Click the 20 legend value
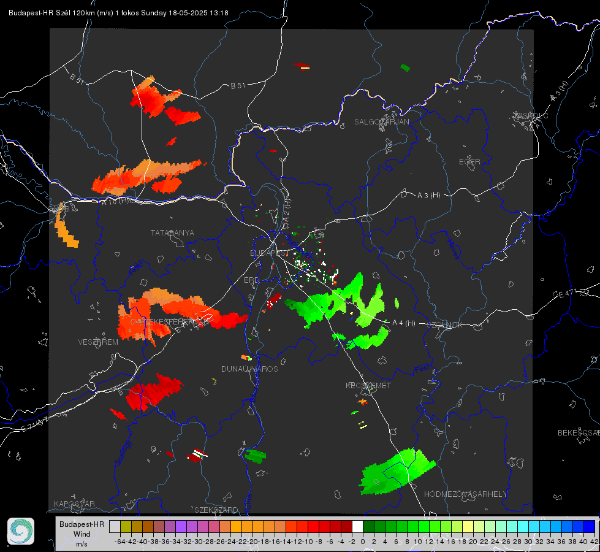The height and width of the screenshot is (552, 600). pyautogui.click(x=473, y=542)
